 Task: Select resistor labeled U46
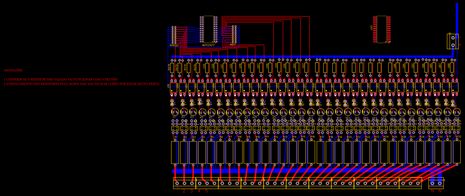pyautogui.click(x=243, y=68)
